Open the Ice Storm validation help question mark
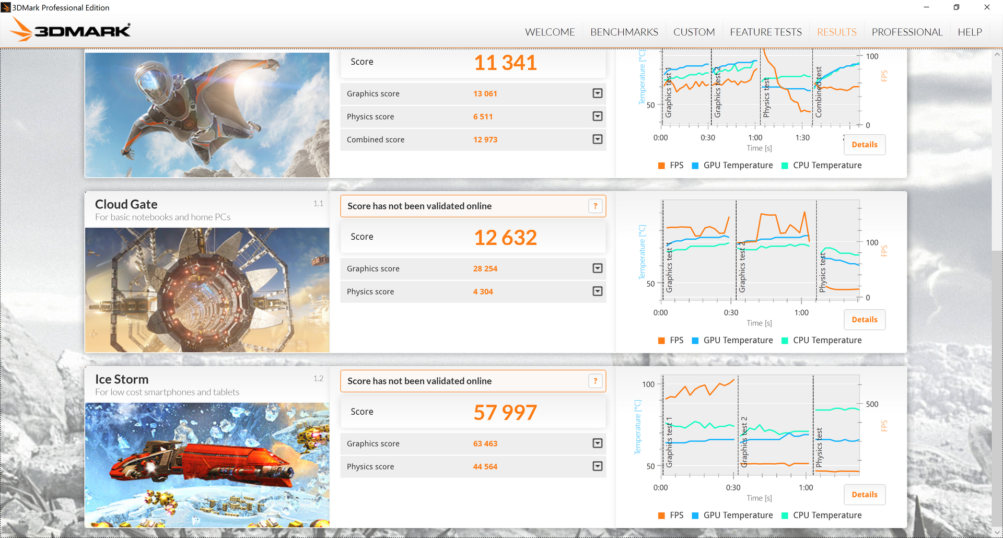 (595, 381)
